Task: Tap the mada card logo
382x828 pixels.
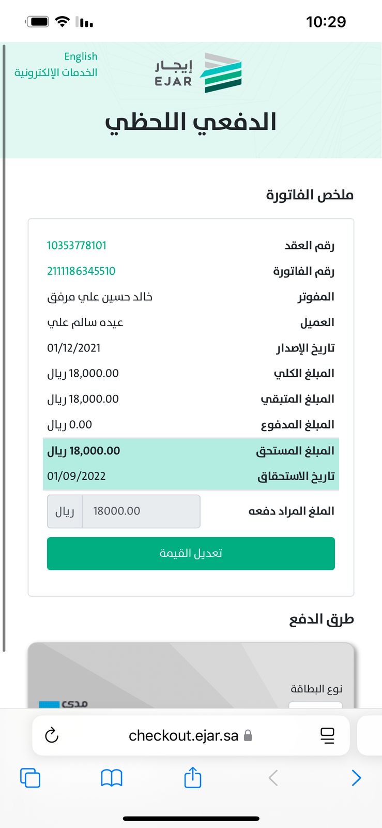Action: [64, 704]
